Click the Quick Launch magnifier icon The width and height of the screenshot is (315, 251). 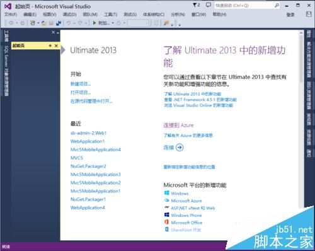(x=277, y=6)
